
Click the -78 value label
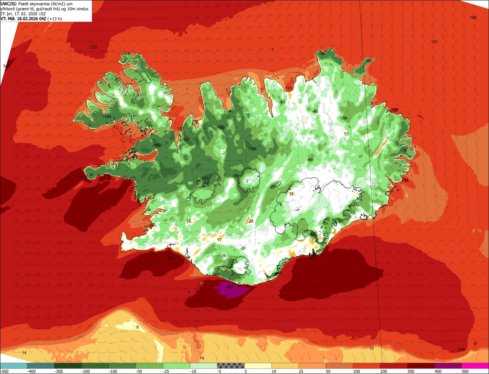[x=403, y=151]
